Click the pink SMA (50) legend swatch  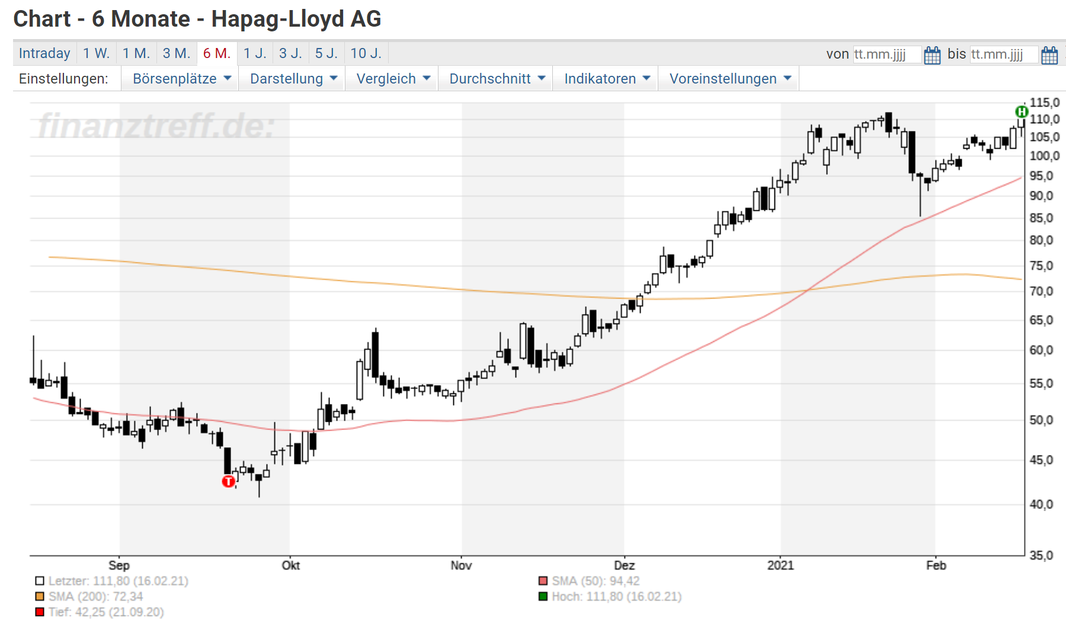[x=543, y=581]
